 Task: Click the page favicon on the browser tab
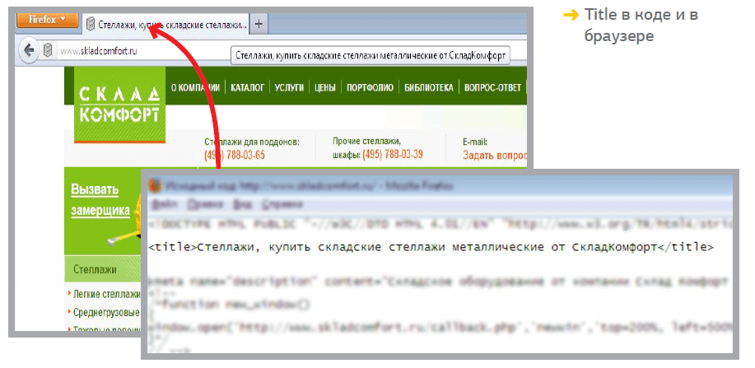tap(90, 24)
